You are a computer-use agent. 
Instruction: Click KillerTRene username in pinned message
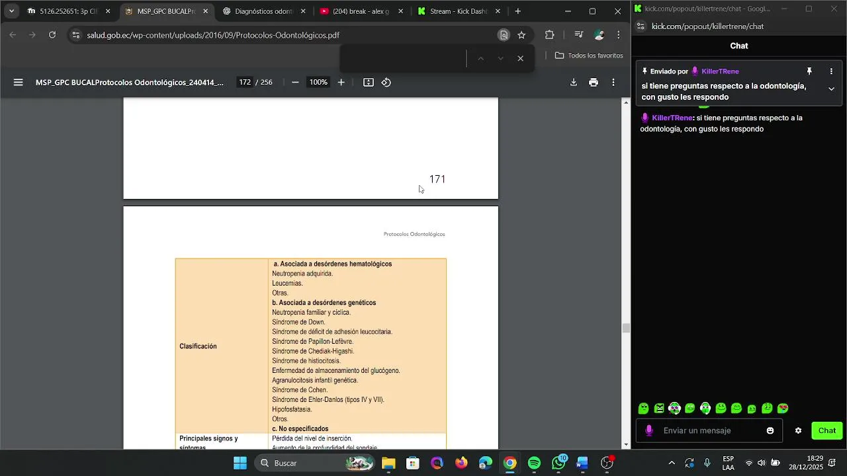pos(720,71)
